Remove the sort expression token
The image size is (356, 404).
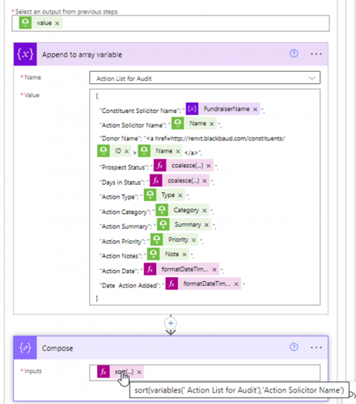point(139,372)
